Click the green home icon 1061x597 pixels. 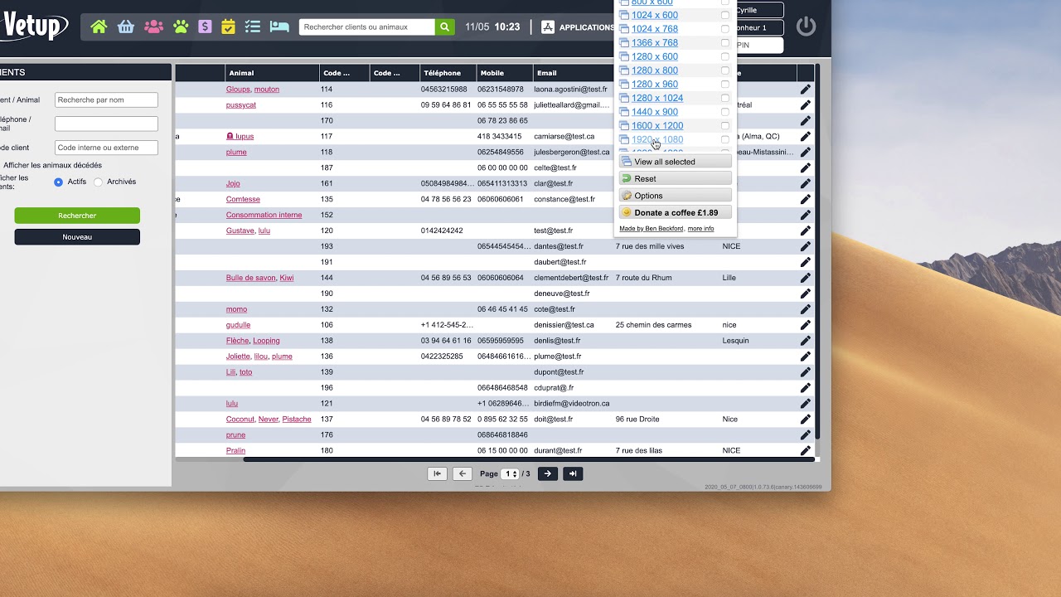click(99, 27)
